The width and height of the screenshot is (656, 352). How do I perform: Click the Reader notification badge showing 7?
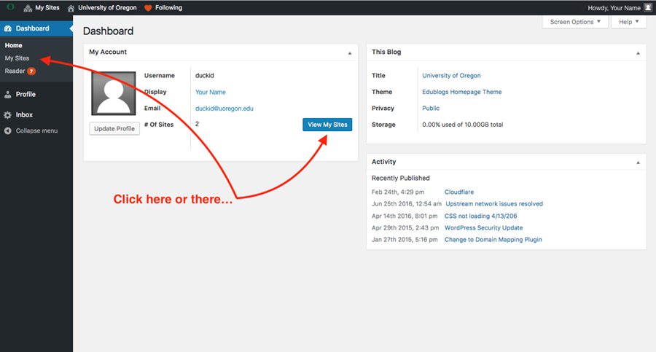coord(31,71)
